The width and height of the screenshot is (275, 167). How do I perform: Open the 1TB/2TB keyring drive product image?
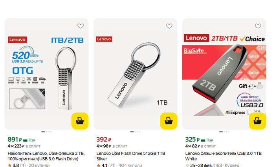[46, 74]
